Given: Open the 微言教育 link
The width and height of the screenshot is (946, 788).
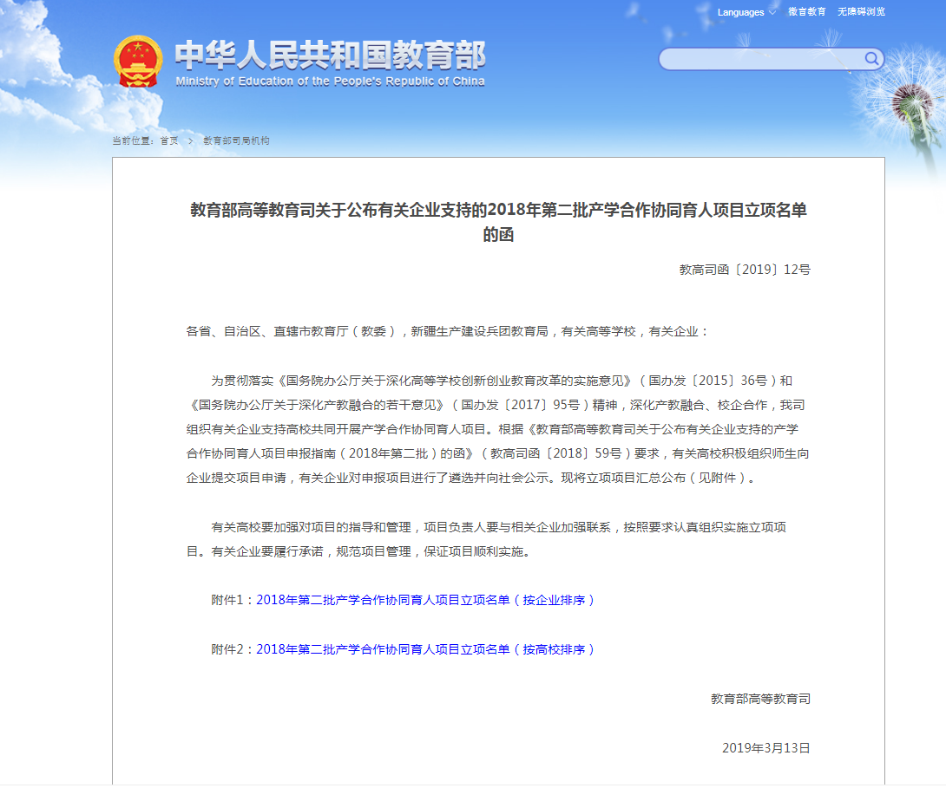Looking at the screenshot, I should coord(806,12).
